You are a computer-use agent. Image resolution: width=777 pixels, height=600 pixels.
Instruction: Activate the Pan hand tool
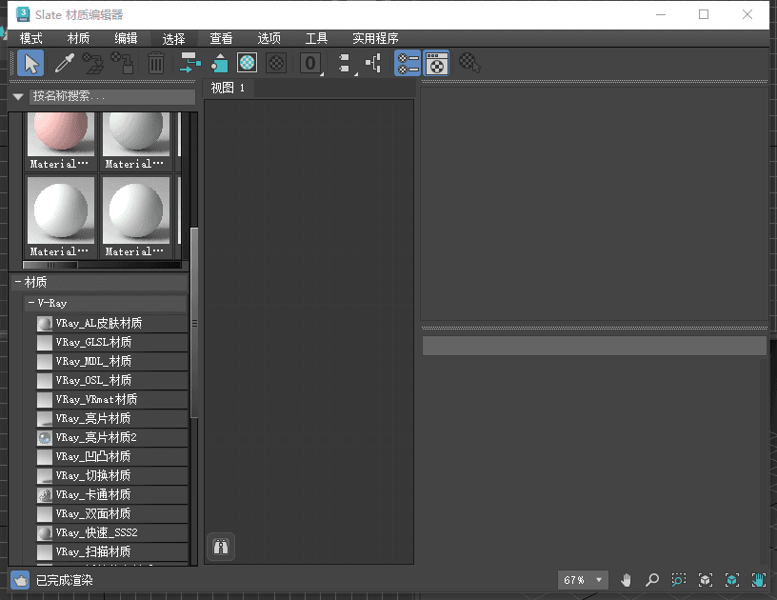pos(626,580)
